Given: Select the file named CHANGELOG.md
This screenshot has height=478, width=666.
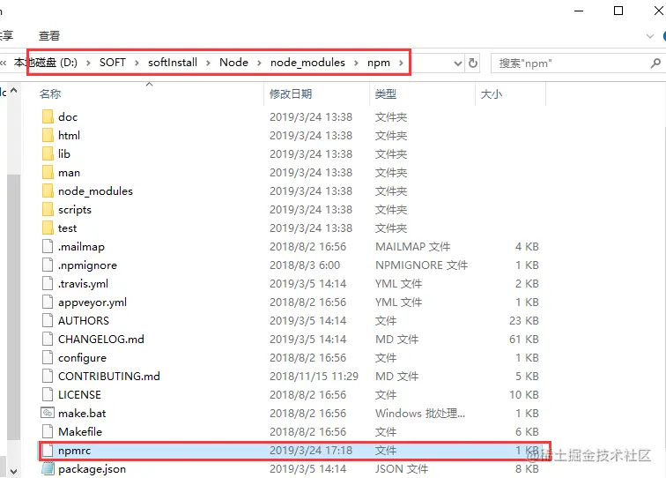Looking at the screenshot, I should 101,339.
